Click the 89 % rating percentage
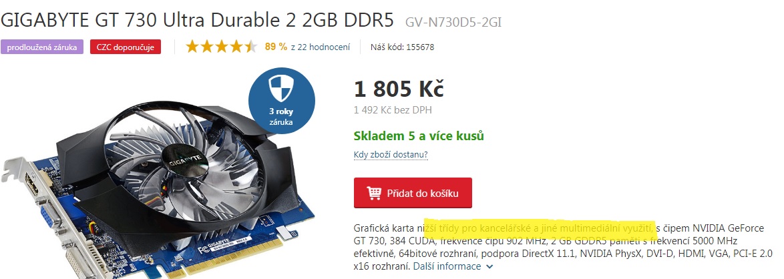This screenshot has height=279, width=784. (x=276, y=47)
